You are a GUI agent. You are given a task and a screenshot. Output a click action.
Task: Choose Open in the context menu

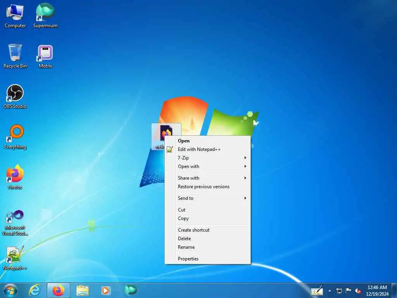(x=208, y=141)
